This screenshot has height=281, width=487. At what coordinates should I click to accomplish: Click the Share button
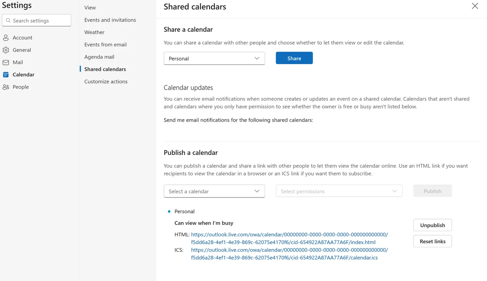(x=294, y=58)
